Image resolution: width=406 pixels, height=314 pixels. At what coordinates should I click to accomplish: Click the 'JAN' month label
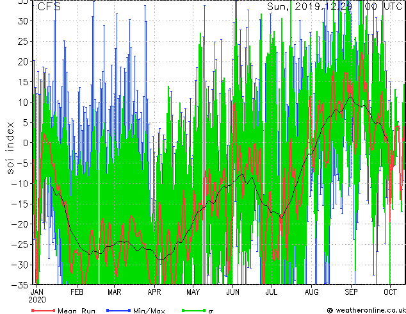[x=37, y=292]
